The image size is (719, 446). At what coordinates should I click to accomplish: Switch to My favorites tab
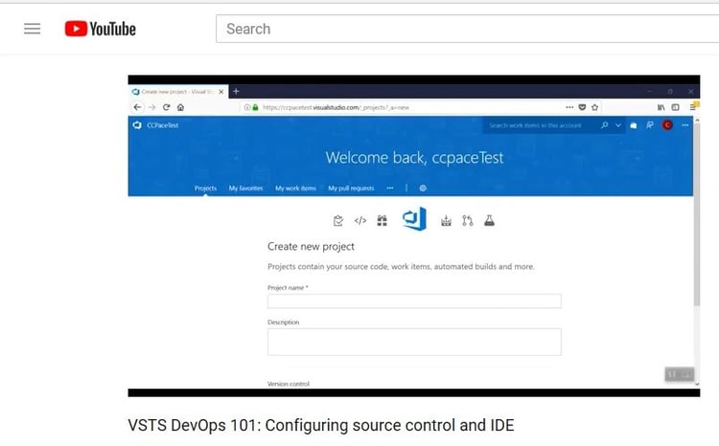point(245,189)
